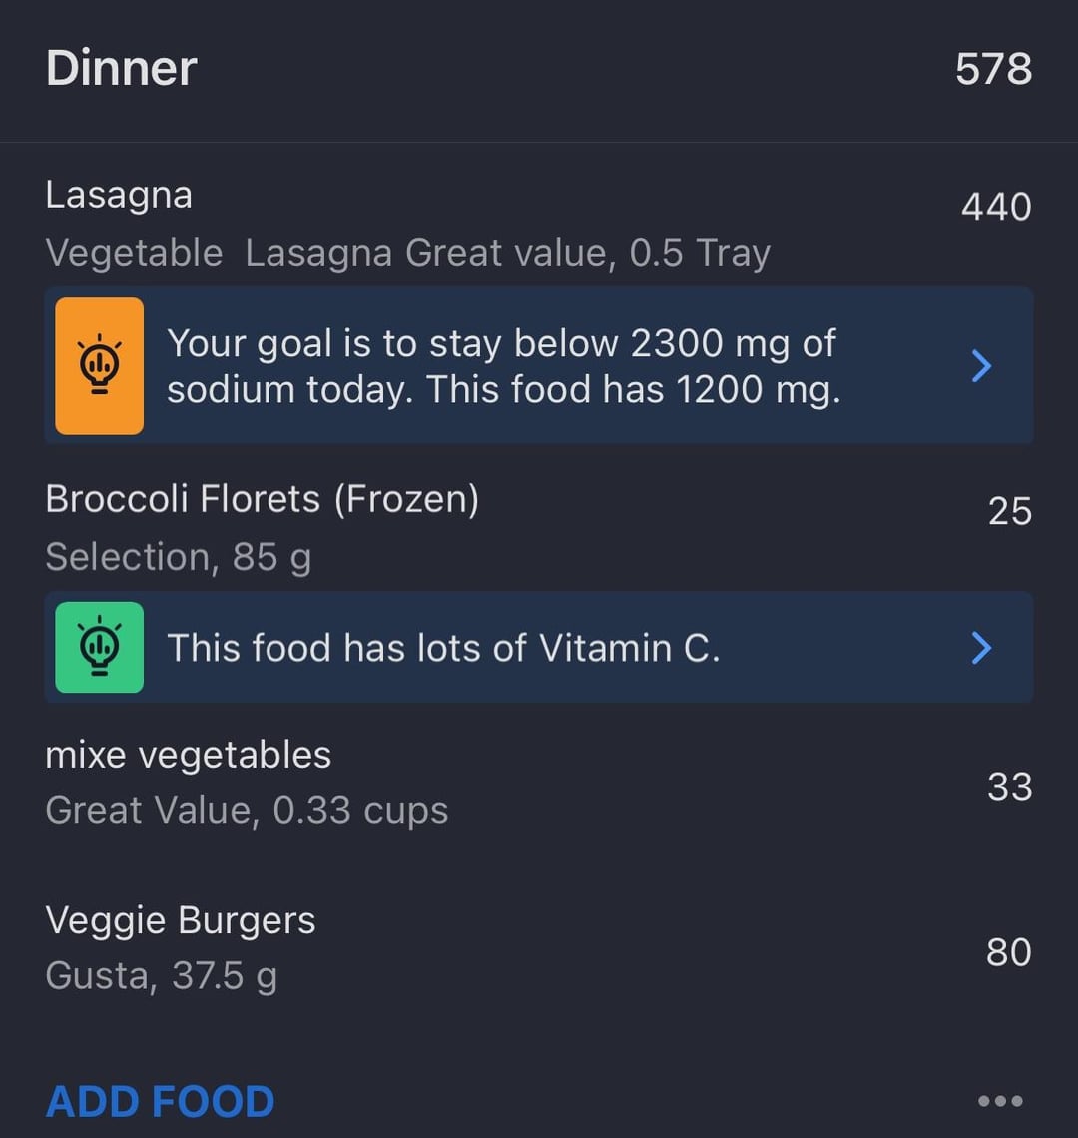Tap the Dinner total of 578 calories

992,69
